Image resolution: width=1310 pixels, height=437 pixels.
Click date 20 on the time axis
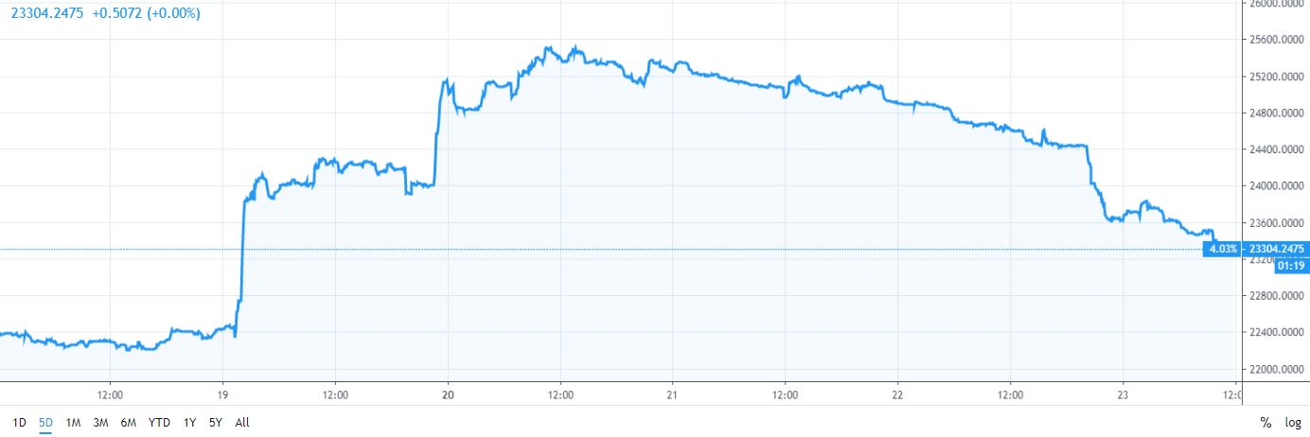click(x=449, y=393)
